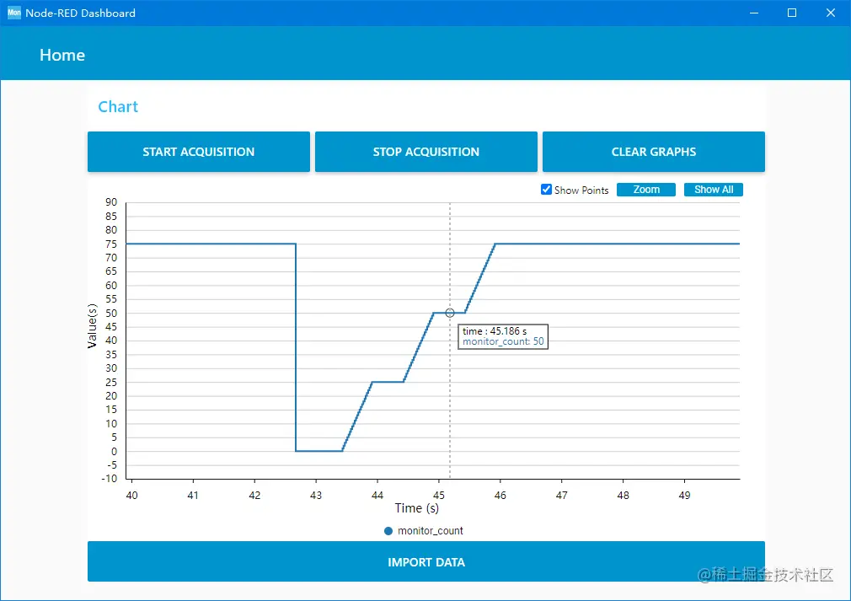Click the START ACQUISITION button
This screenshot has height=601, width=851.
coord(199,152)
